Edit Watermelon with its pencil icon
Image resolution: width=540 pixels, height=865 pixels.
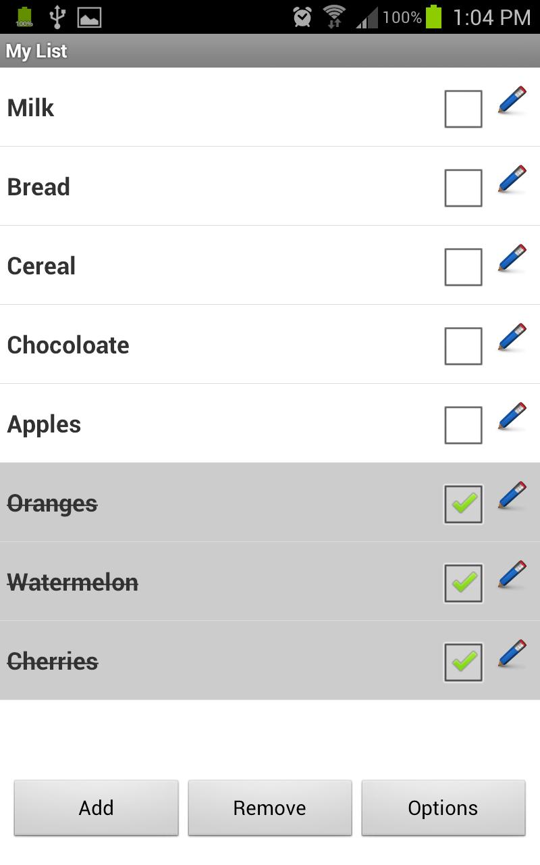tap(511, 574)
